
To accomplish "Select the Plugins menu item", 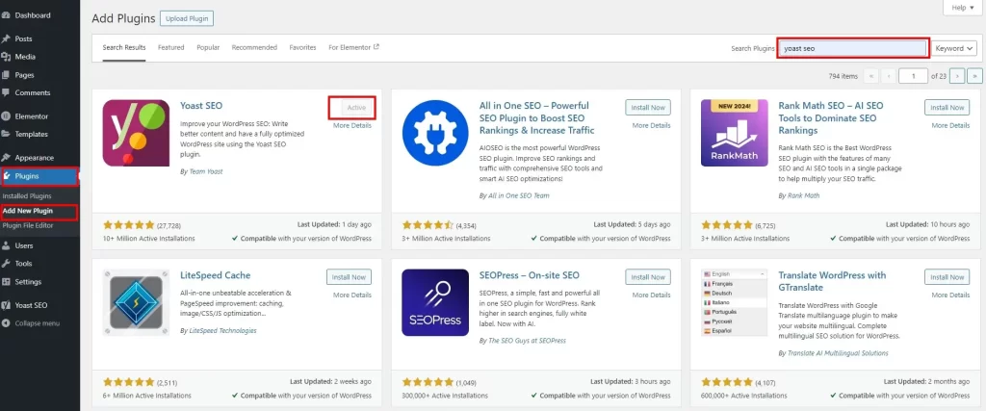I will [39, 176].
